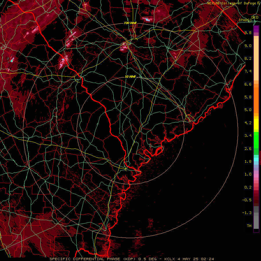Click the 4.2 value on color scale
The image size is (261, 261).
(x=248, y=123)
